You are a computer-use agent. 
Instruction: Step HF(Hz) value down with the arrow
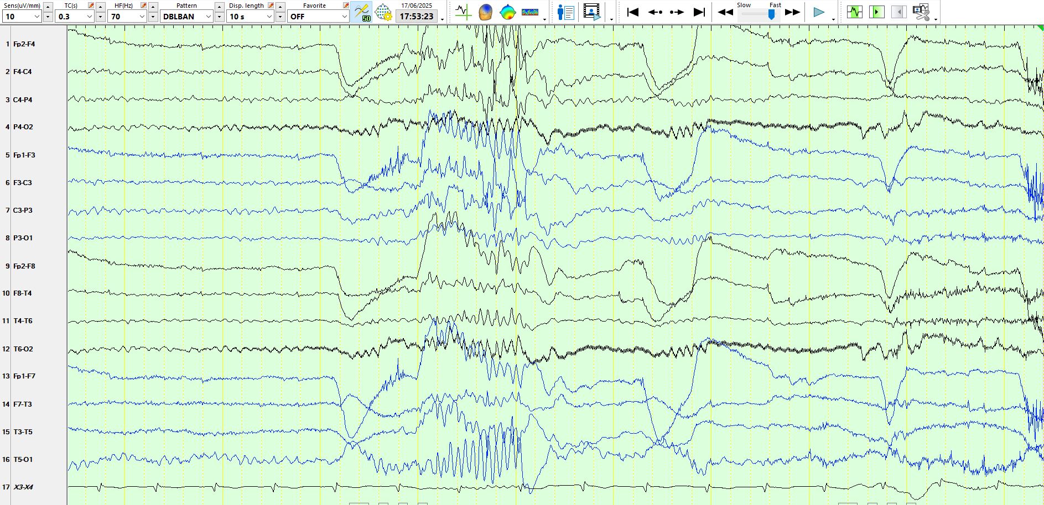153,17
